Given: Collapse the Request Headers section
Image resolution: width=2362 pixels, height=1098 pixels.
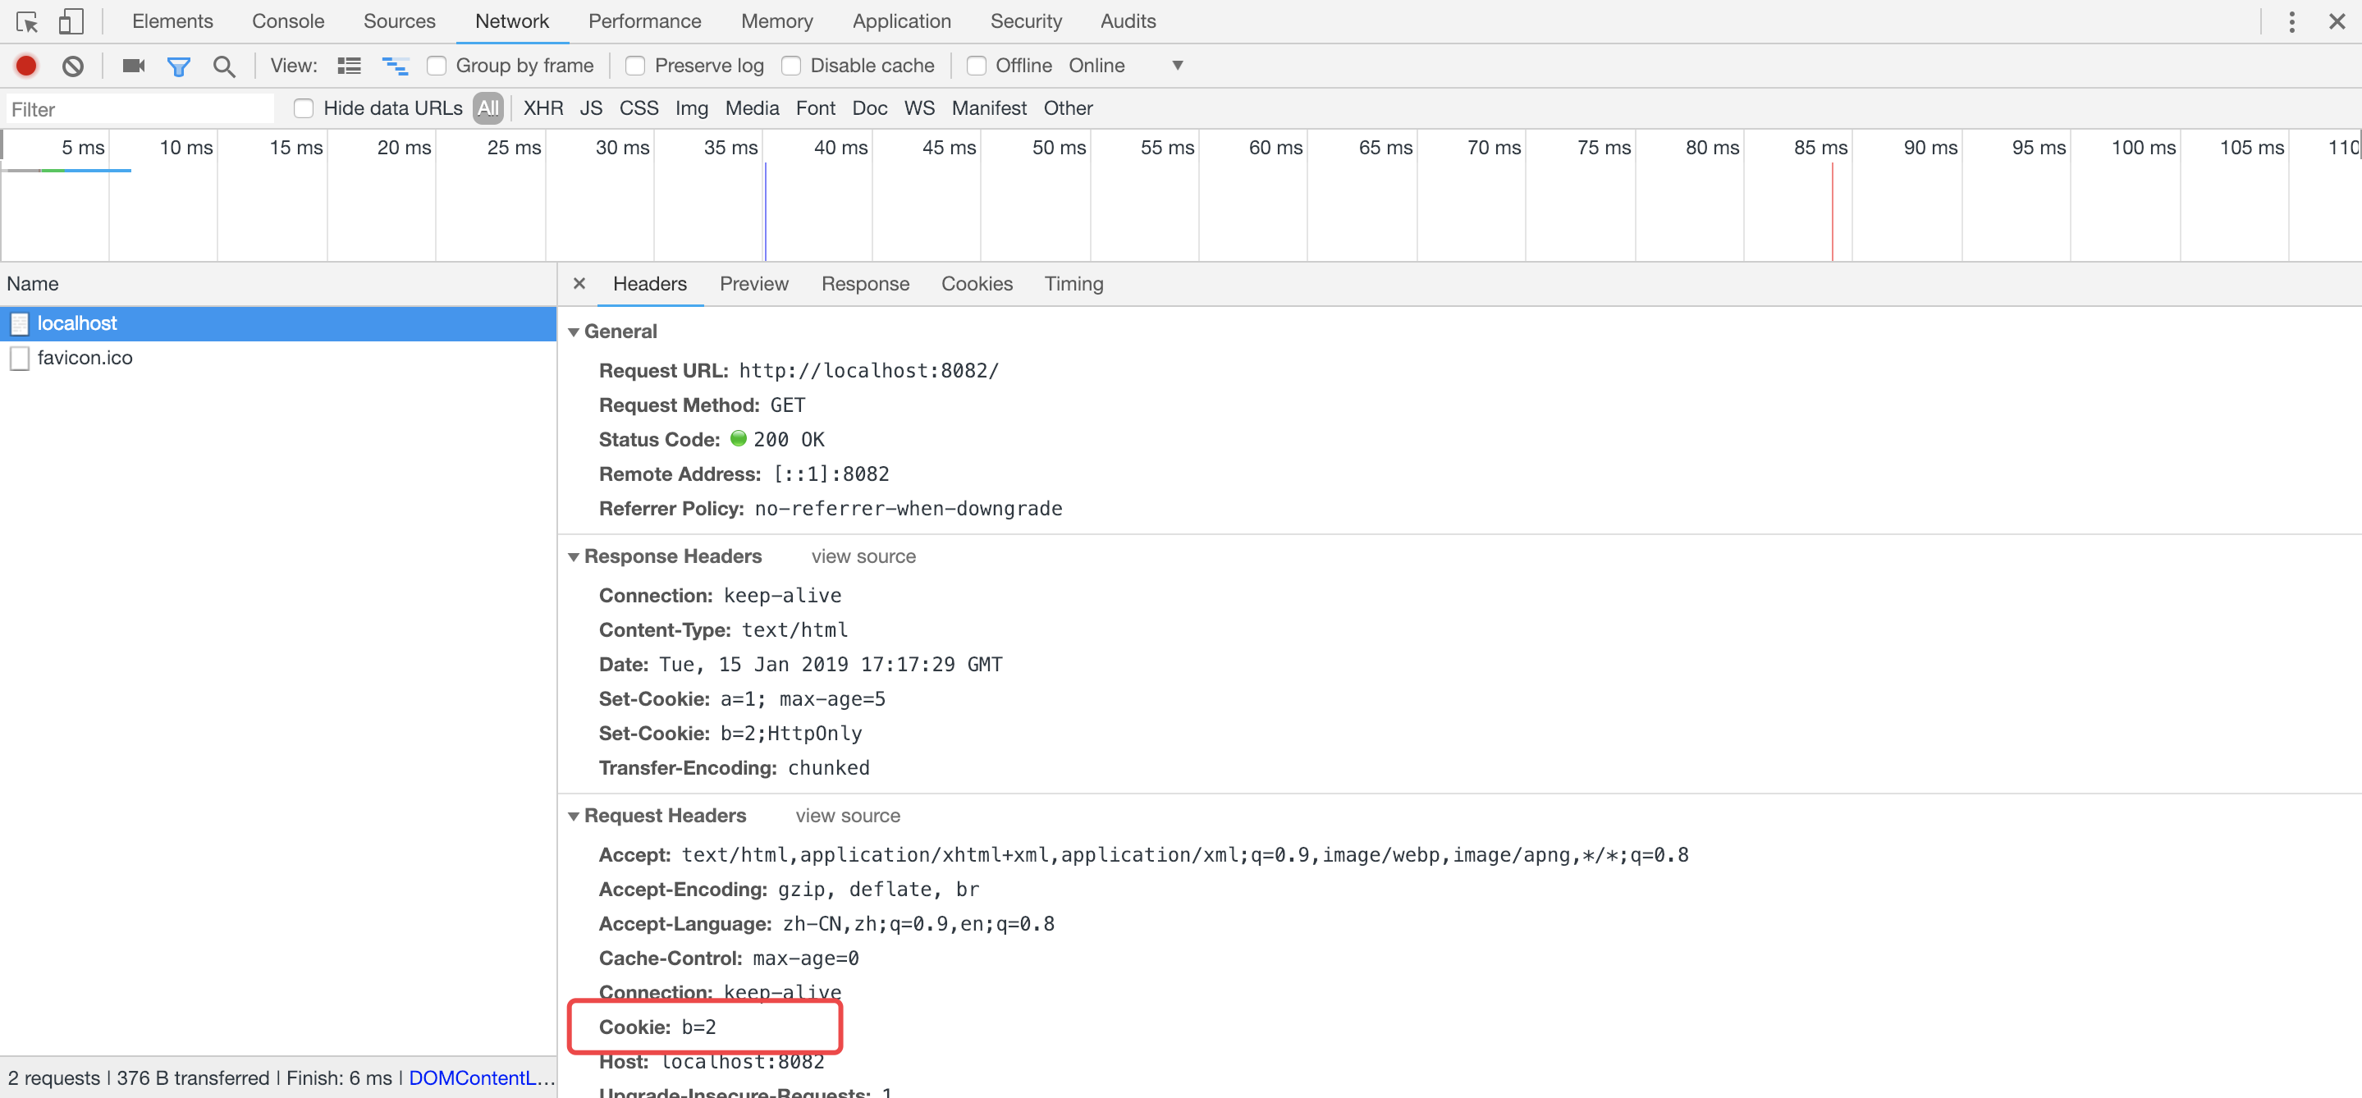Looking at the screenshot, I should point(574,817).
